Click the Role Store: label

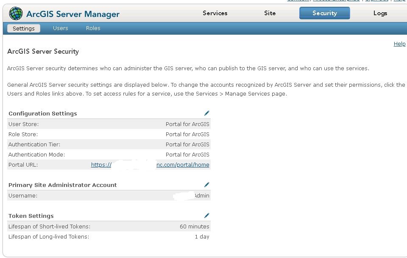click(23, 134)
